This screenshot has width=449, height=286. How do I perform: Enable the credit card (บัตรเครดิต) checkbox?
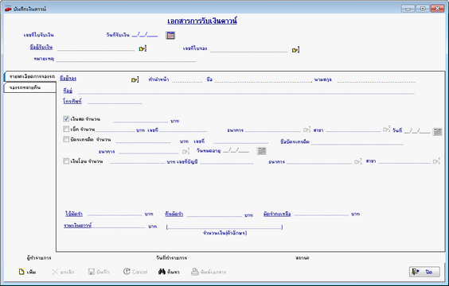(66, 139)
